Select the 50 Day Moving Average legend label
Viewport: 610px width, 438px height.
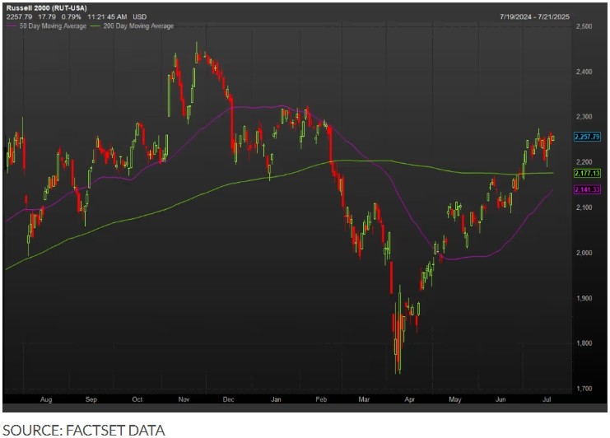[x=49, y=26]
